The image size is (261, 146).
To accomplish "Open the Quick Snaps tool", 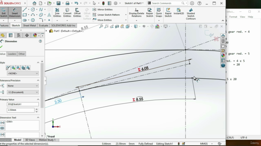I will point(159,13).
